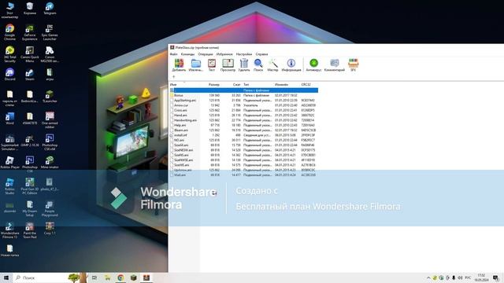Click the Удалить (Delete) trash bin icon
The image size is (504, 283).
[x=244, y=64]
